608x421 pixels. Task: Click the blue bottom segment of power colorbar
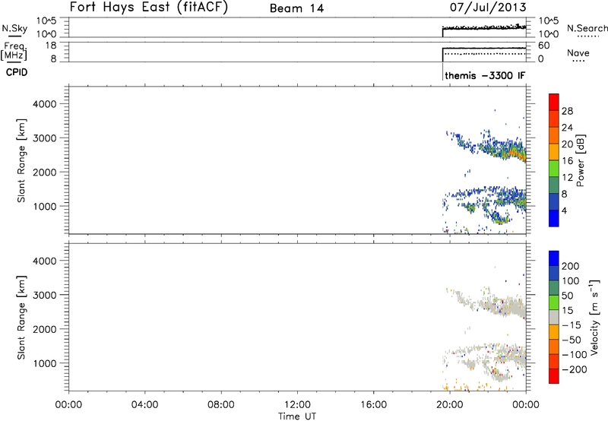point(554,218)
